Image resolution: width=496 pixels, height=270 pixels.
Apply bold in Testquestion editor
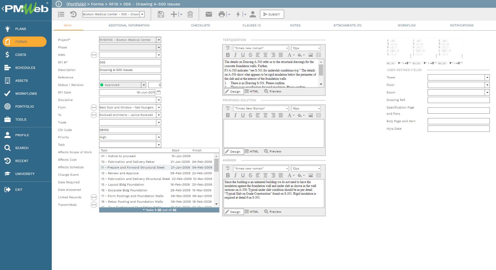228,55
